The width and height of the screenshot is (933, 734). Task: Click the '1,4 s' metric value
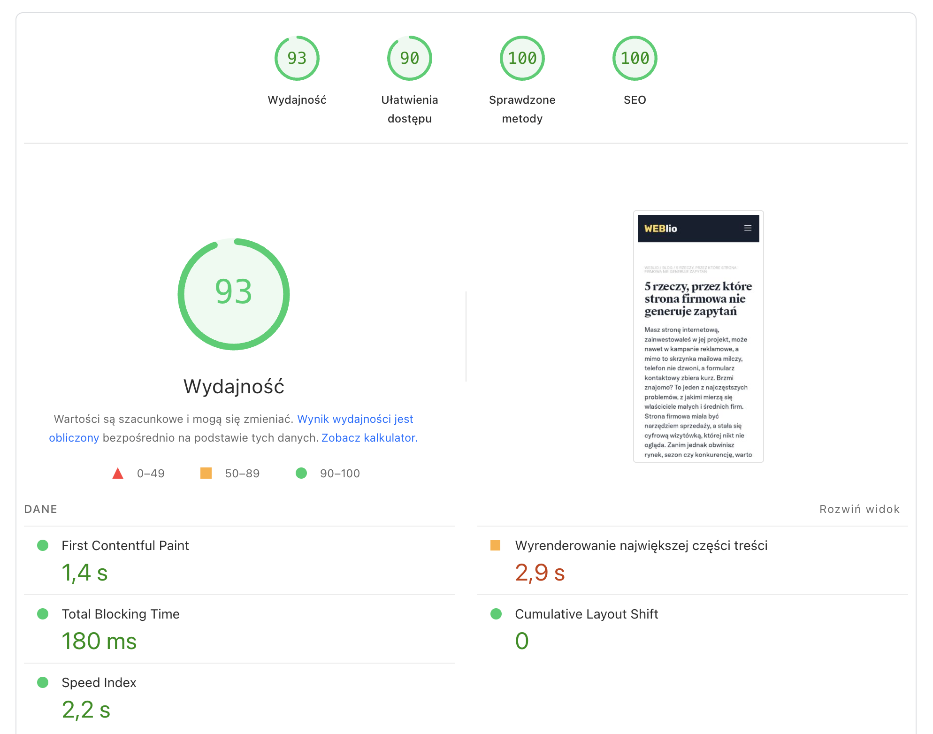click(85, 573)
